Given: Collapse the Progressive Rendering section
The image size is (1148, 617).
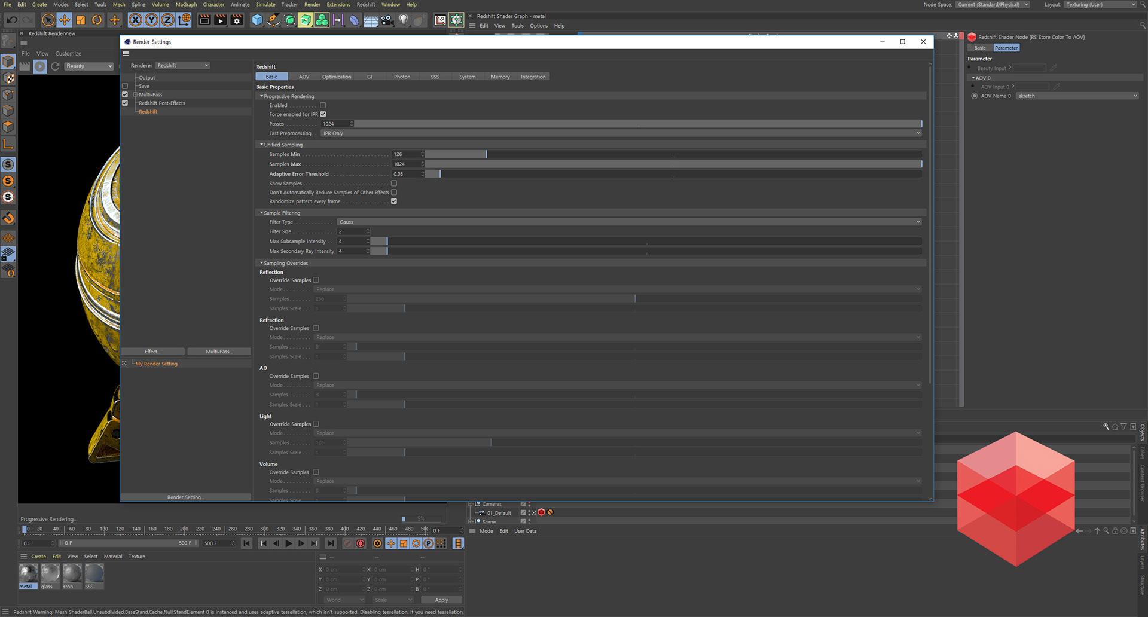Looking at the screenshot, I should [262, 96].
